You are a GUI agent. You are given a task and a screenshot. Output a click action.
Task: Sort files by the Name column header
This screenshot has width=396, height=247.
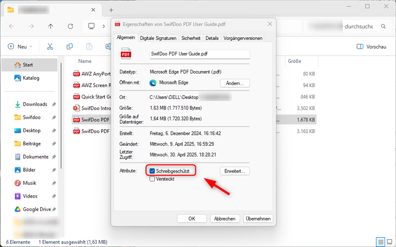pyautogui.click(x=85, y=61)
